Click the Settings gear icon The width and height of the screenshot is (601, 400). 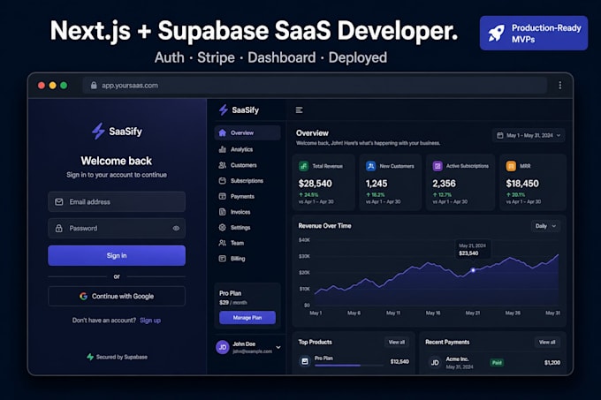pos(222,227)
